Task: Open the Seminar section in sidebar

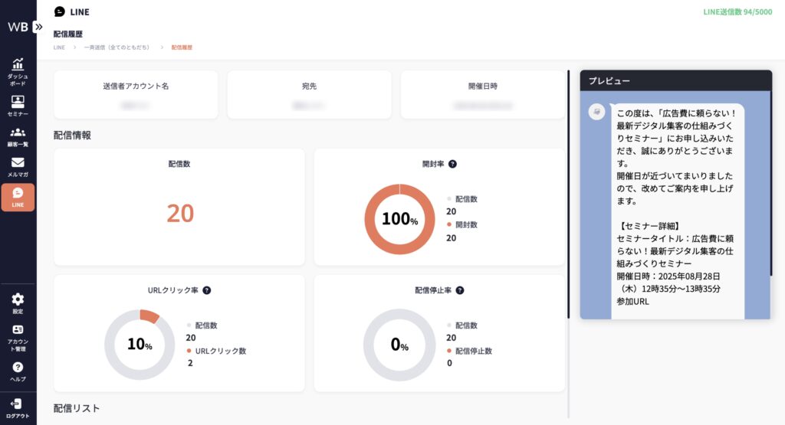Action: pos(18,105)
